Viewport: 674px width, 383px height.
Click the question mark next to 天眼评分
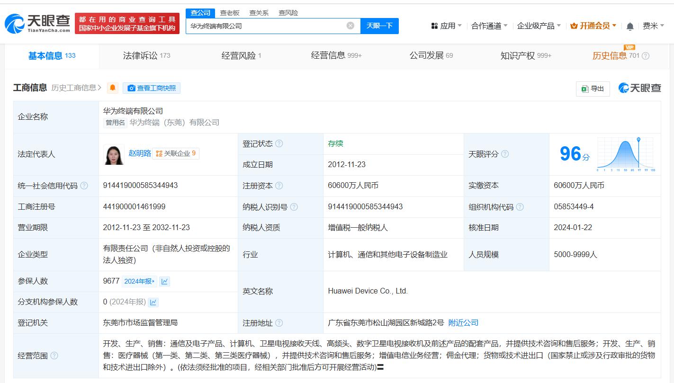[x=505, y=154]
